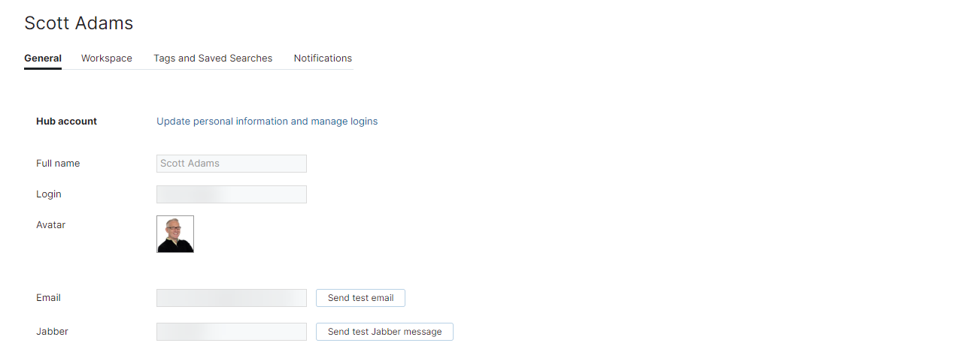Click the Login field label
956x358 pixels.
point(49,194)
